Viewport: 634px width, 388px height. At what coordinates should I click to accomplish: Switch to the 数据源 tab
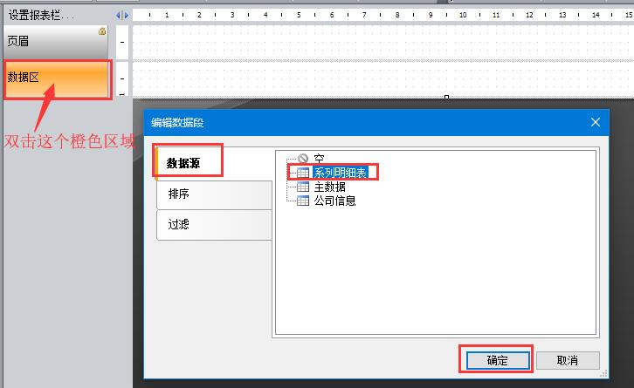tap(188, 163)
